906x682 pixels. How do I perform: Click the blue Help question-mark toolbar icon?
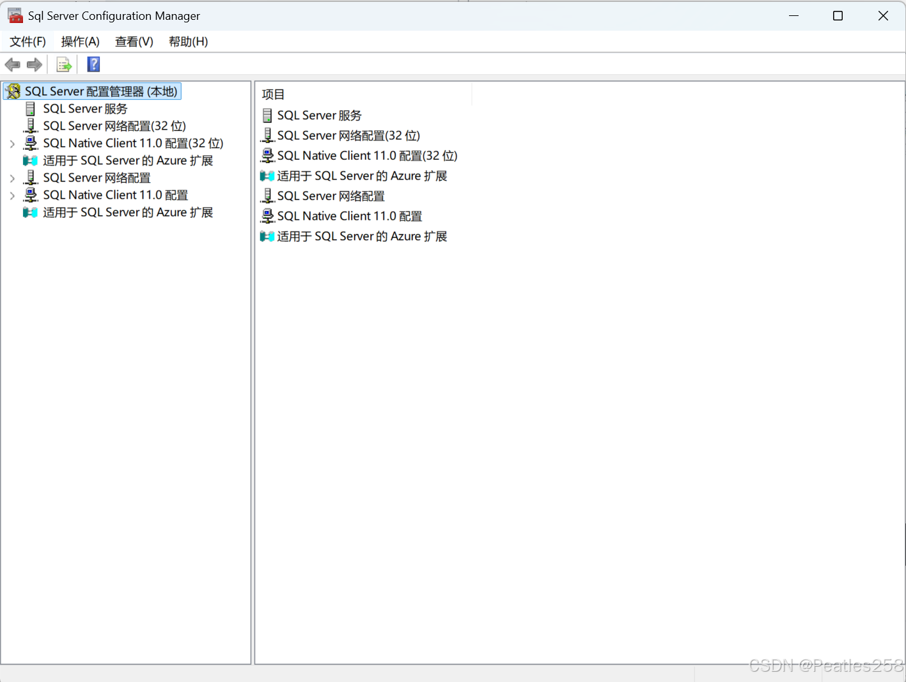pos(93,65)
